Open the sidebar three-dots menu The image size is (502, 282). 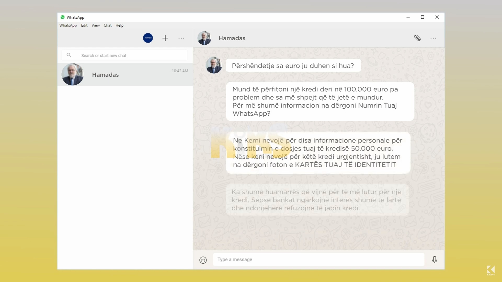pos(181,38)
